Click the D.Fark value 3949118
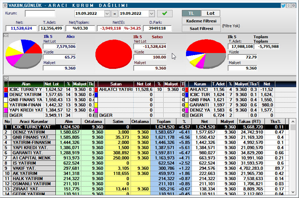This screenshot has width=299, height=198. click(157, 28)
